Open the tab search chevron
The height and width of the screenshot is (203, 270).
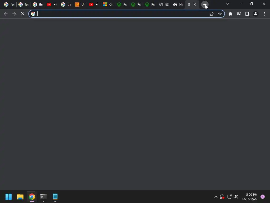pos(228,4)
